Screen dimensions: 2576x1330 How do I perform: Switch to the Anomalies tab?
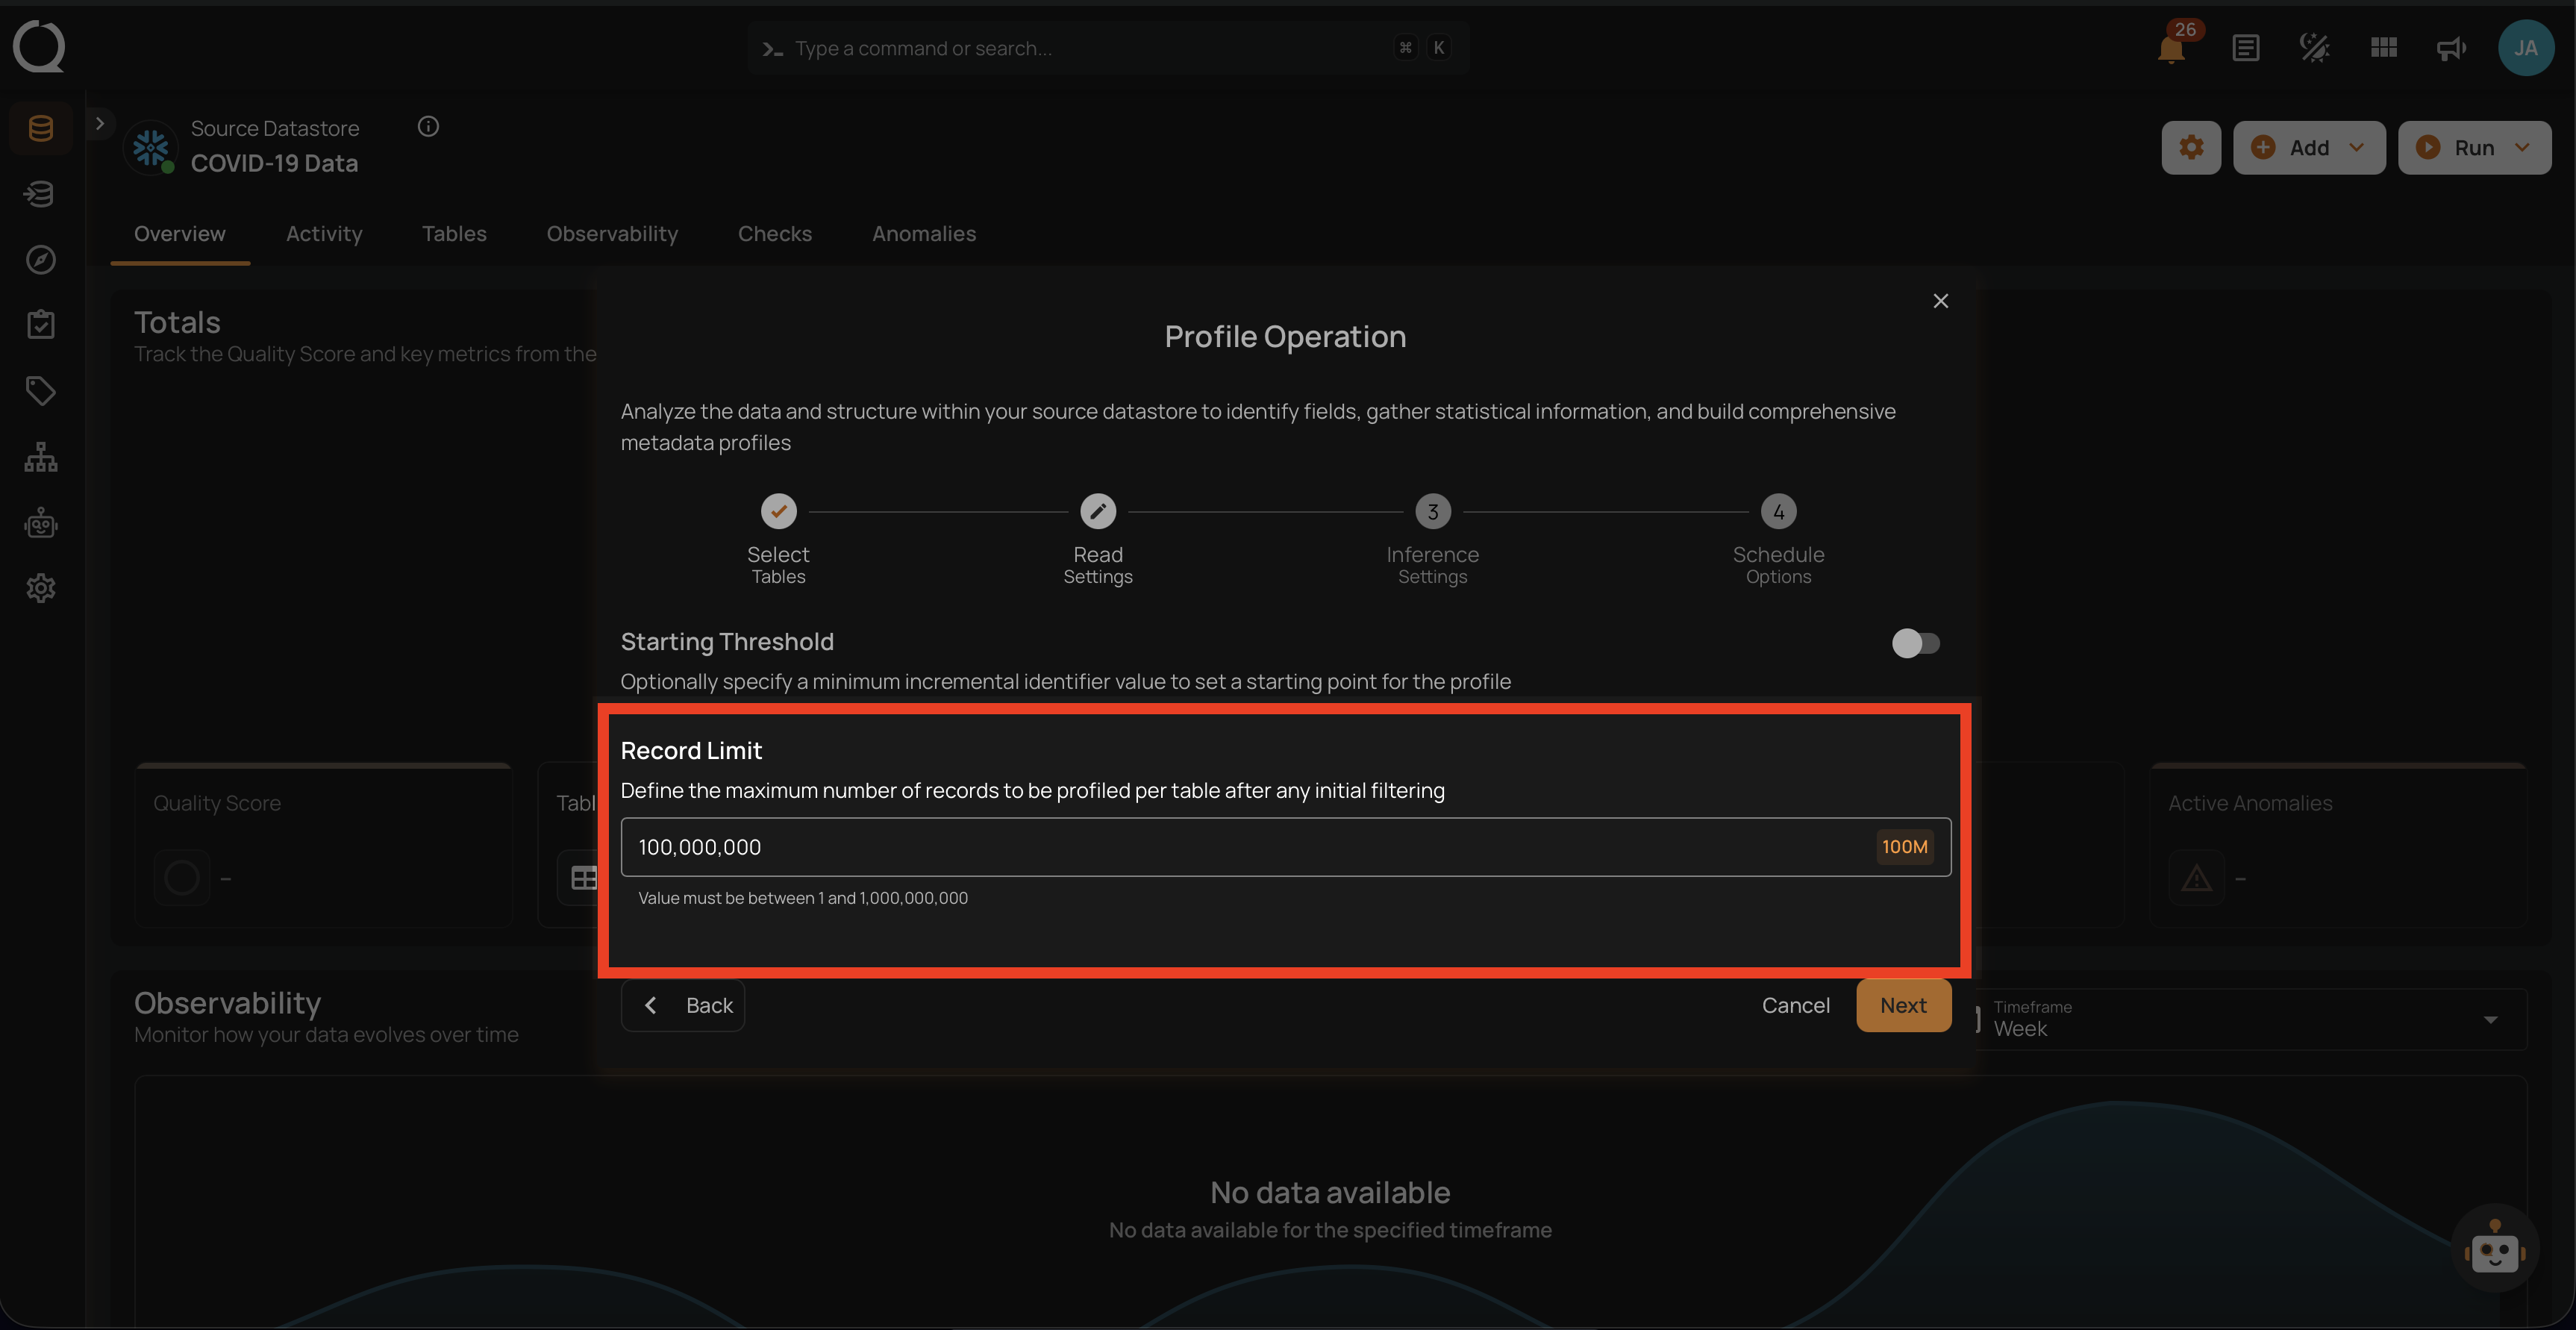(x=923, y=233)
